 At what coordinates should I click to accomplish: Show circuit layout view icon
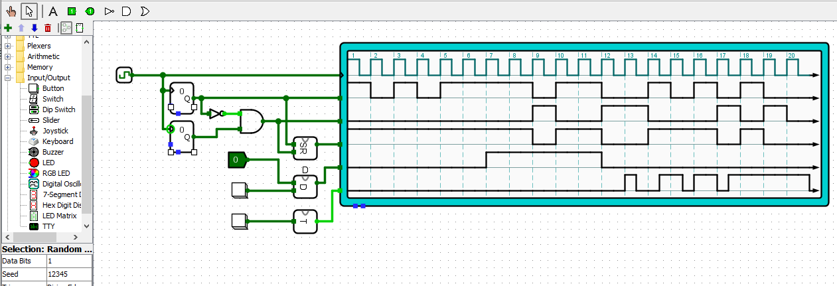pyautogui.click(x=66, y=28)
